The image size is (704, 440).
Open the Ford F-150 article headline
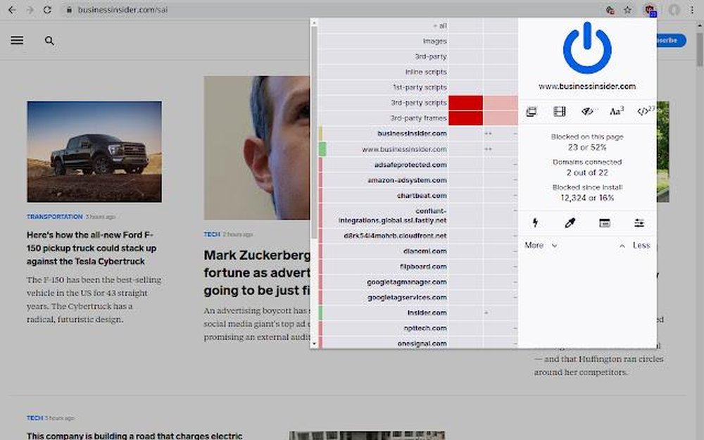(x=92, y=249)
